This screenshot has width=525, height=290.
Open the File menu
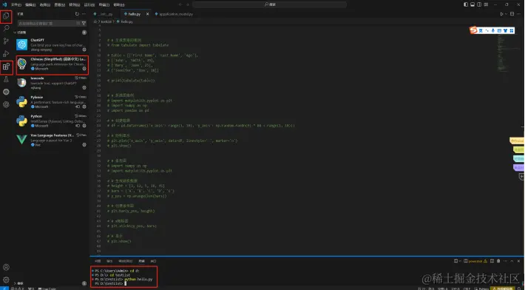tap(16, 4)
